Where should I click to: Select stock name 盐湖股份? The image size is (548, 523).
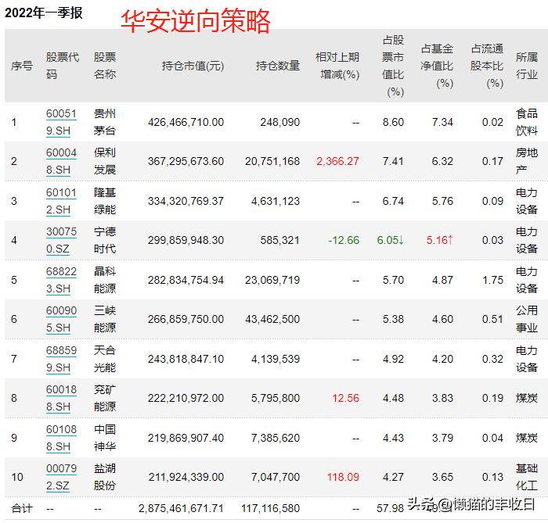pos(104,477)
